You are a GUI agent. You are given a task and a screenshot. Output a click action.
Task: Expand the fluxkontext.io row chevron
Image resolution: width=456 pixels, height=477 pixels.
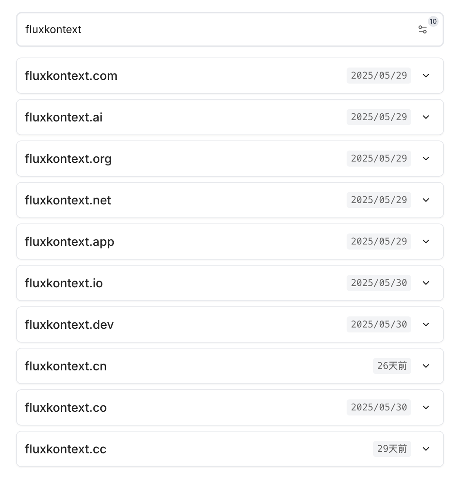coord(426,283)
